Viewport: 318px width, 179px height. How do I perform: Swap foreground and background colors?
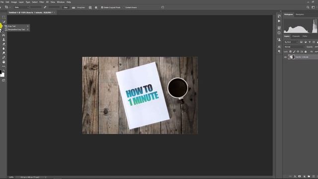pos(4,70)
